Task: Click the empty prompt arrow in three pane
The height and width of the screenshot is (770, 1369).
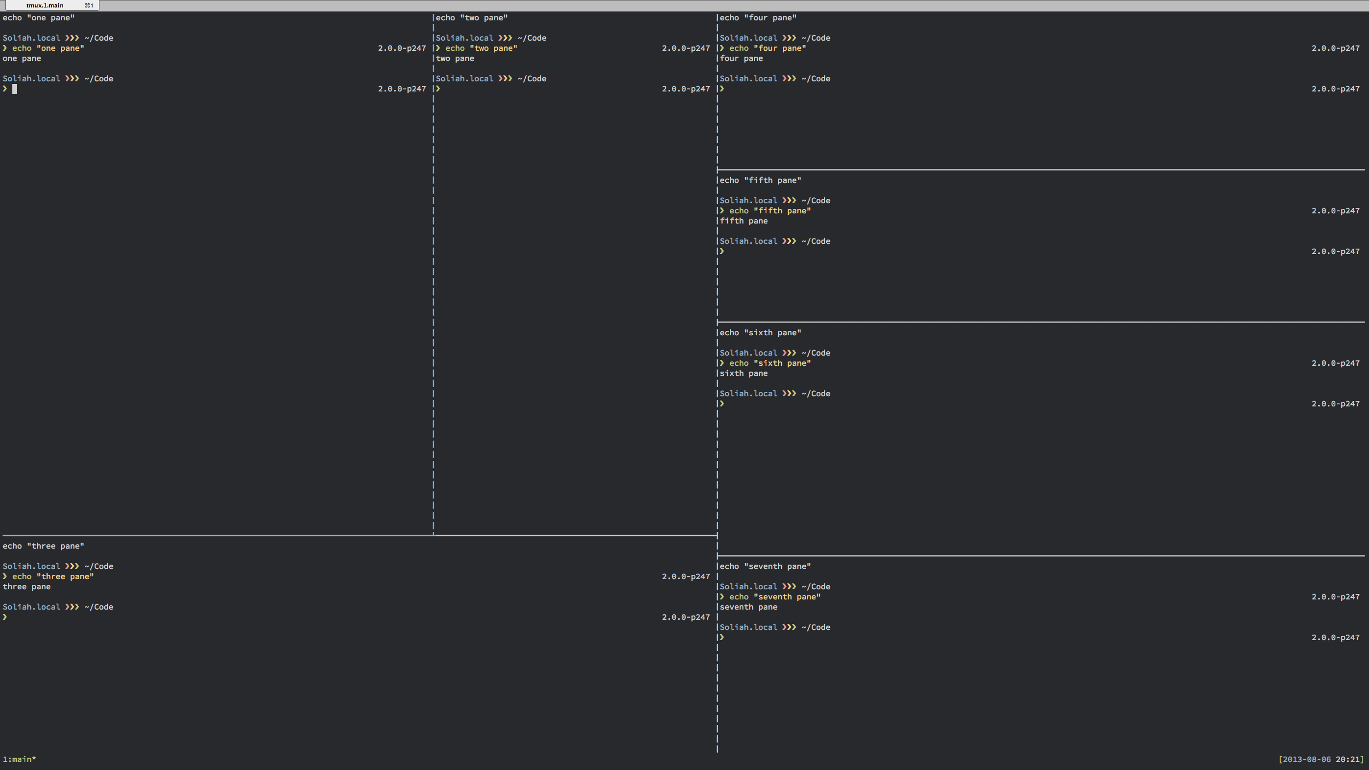Action: click(x=5, y=617)
